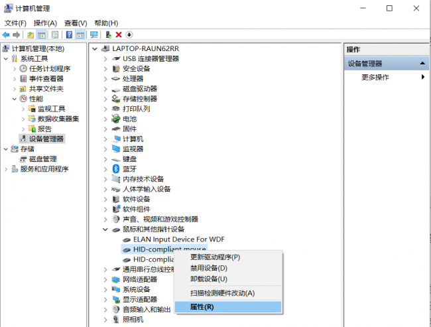Viewport: 431px width, 327px height.
Task: Click the mouse icon beside ELAN Input Device
Action: [x=127, y=240]
